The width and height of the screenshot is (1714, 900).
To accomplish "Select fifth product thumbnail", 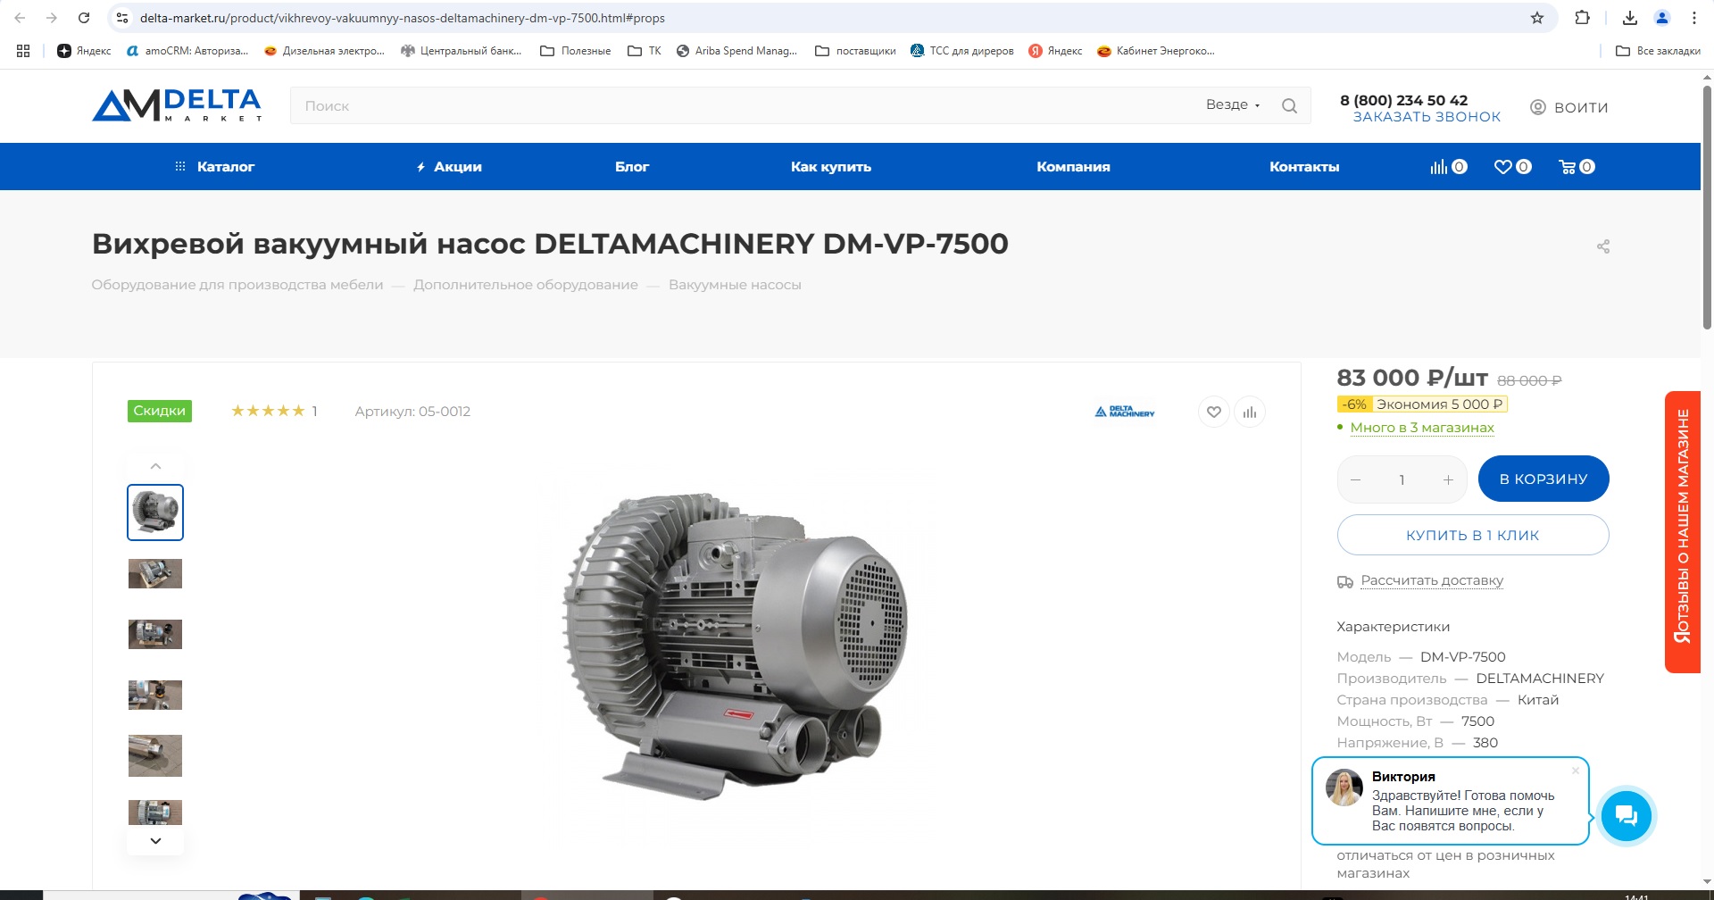I will tap(155, 755).
